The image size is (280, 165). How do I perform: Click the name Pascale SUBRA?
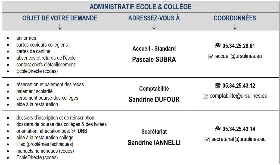pyautogui.click(x=154, y=60)
